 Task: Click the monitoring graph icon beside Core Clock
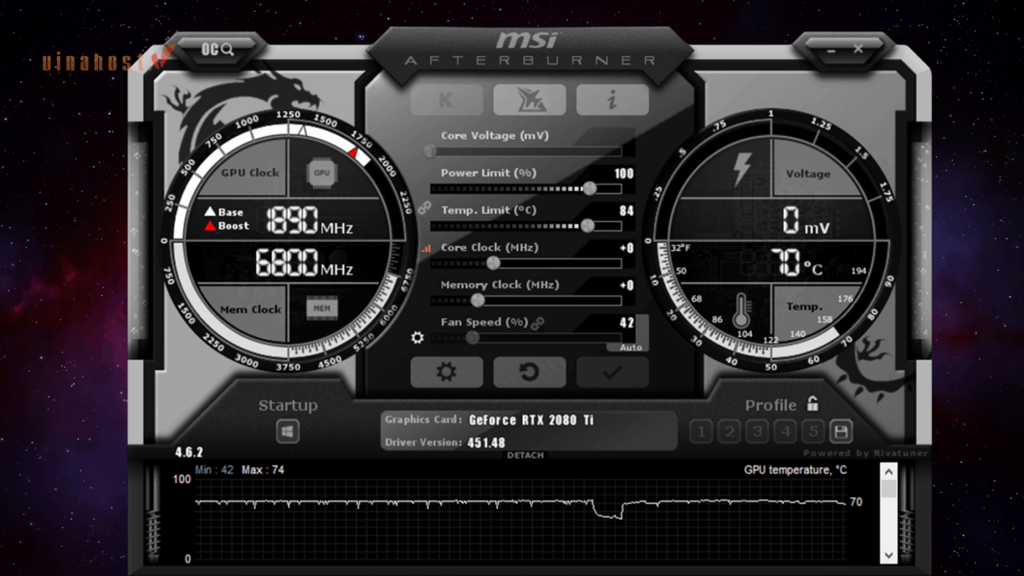click(426, 249)
